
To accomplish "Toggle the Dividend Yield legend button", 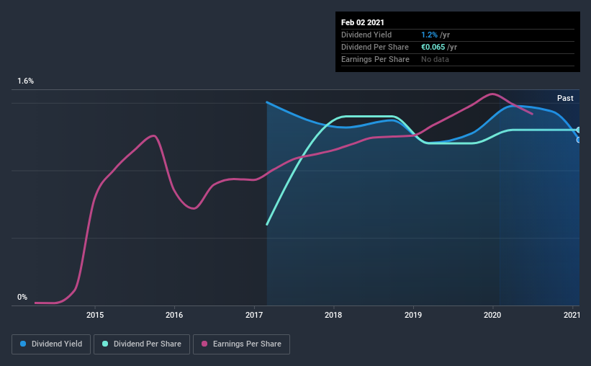I will pos(51,344).
